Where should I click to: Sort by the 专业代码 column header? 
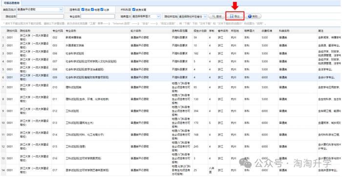point(58,31)
